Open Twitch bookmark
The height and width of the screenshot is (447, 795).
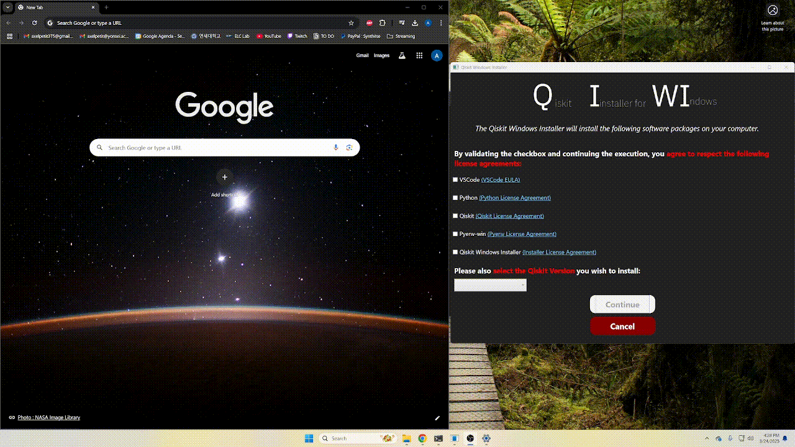tap(298, 36)
